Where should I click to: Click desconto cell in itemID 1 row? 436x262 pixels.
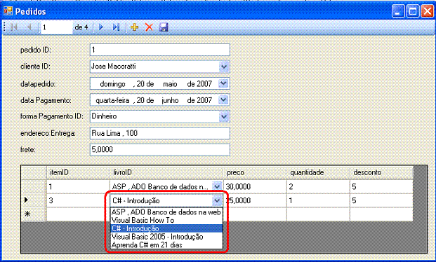pyautogui.click(x=381, y=186)
